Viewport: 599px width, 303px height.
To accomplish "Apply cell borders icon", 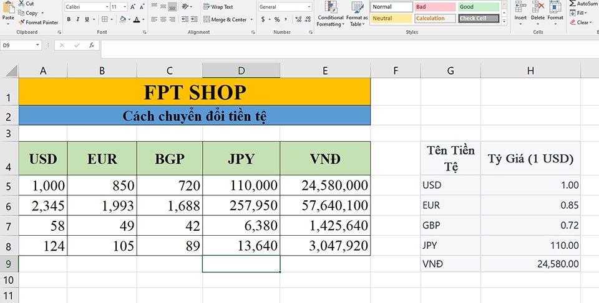I will [x=105, y=19].
